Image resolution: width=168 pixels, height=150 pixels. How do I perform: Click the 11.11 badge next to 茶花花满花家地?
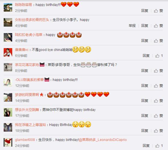tap(42, 65)
